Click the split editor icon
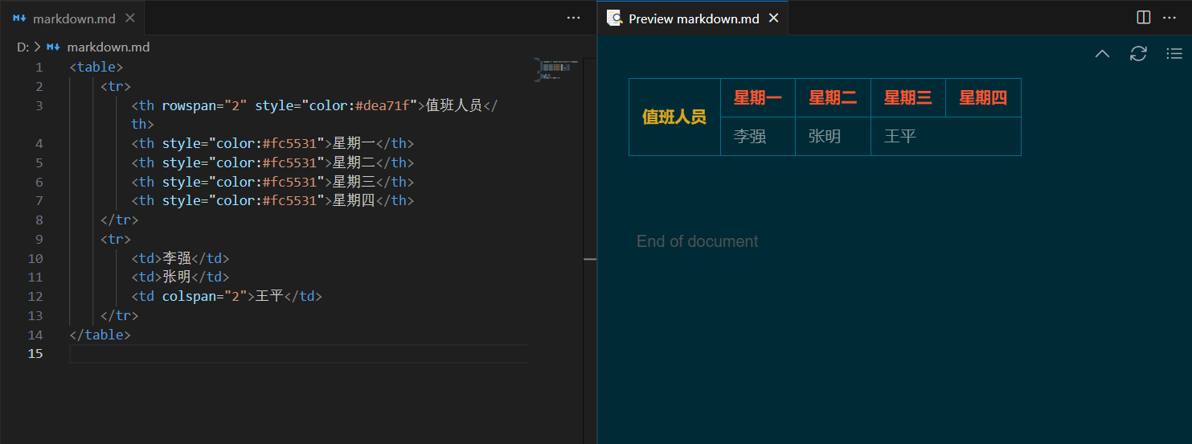1192x444 pixels. (x=1144, y=18)
